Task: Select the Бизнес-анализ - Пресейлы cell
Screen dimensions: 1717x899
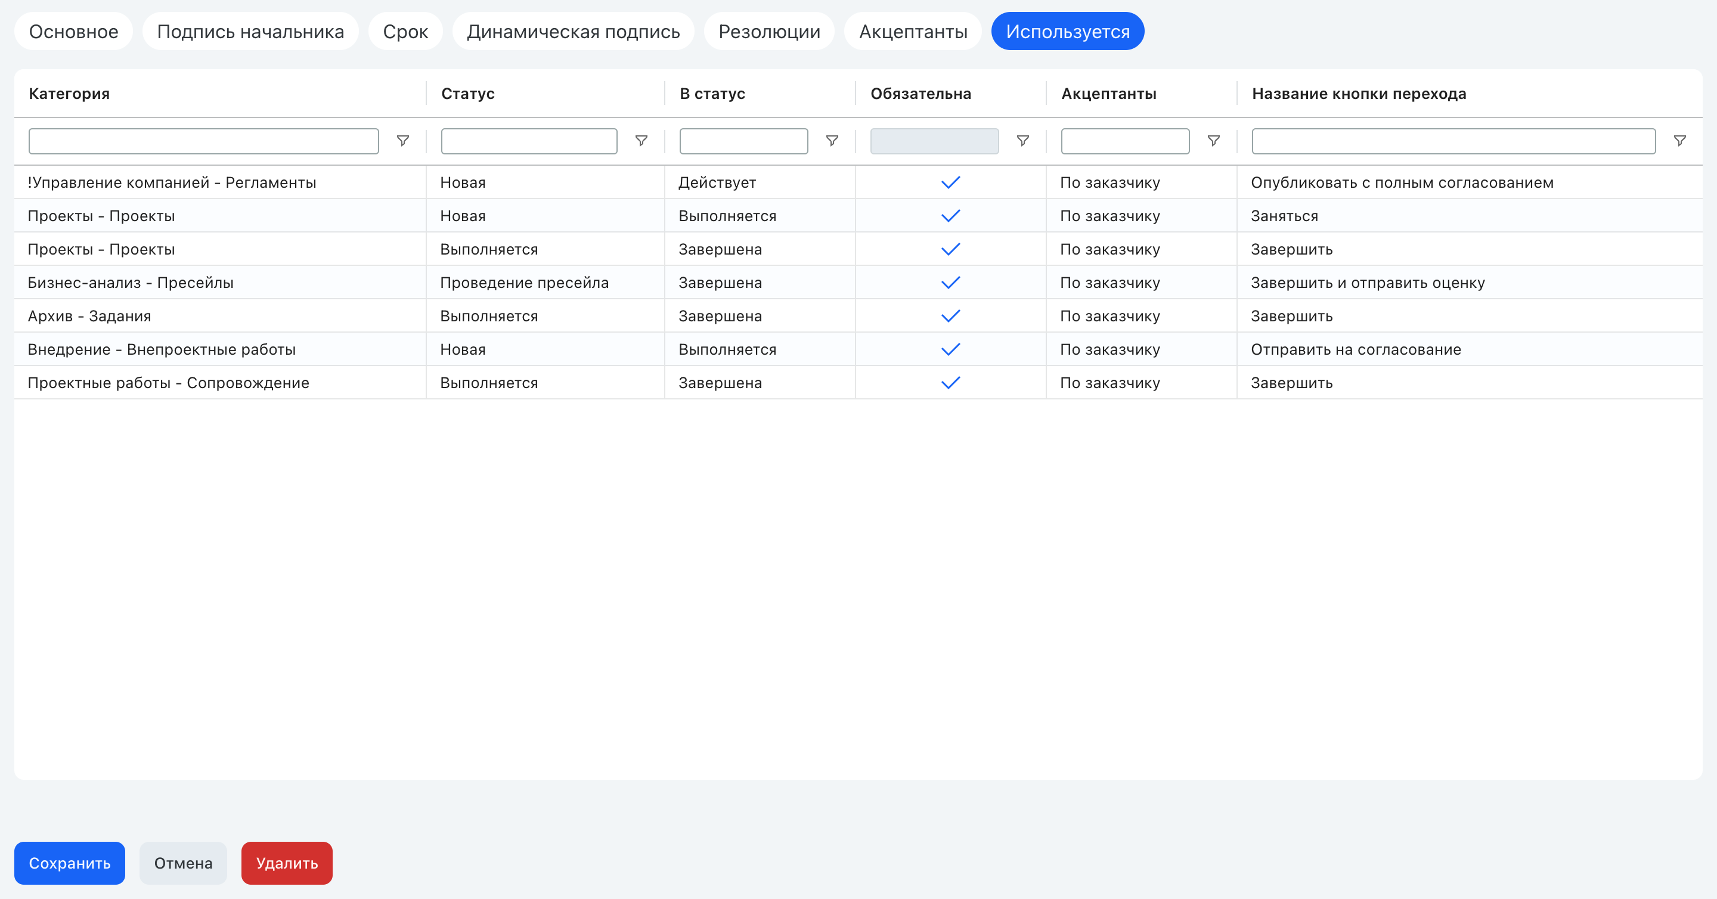Action: (220, 282)
